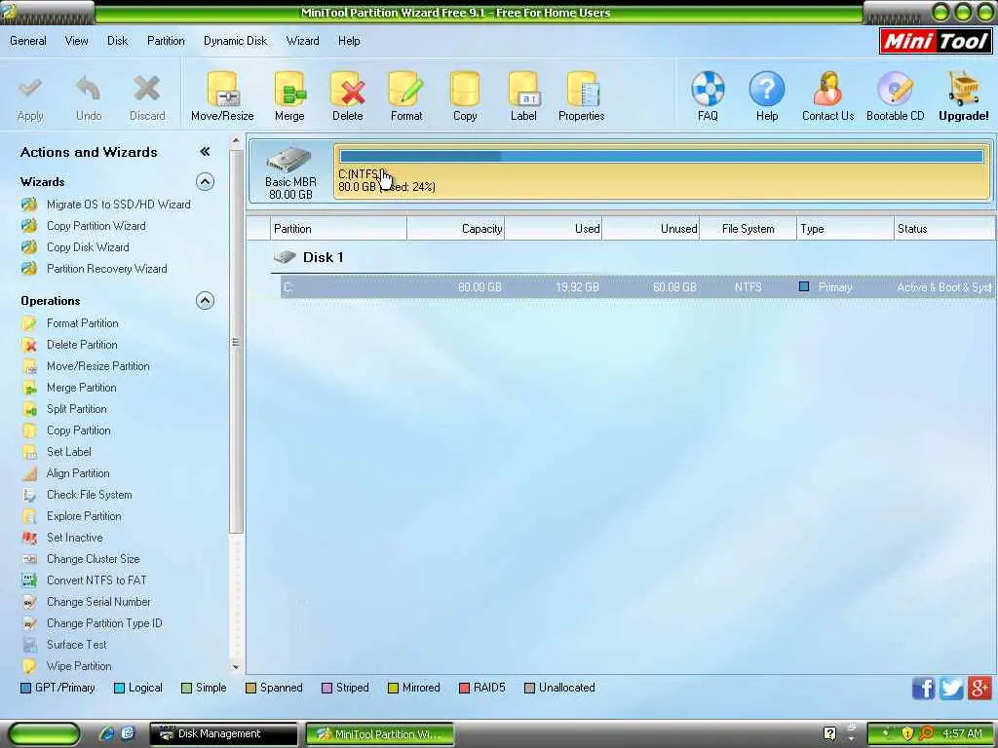998x748 pixels.
Task: Open the General menu
Action: pos(28,41)
